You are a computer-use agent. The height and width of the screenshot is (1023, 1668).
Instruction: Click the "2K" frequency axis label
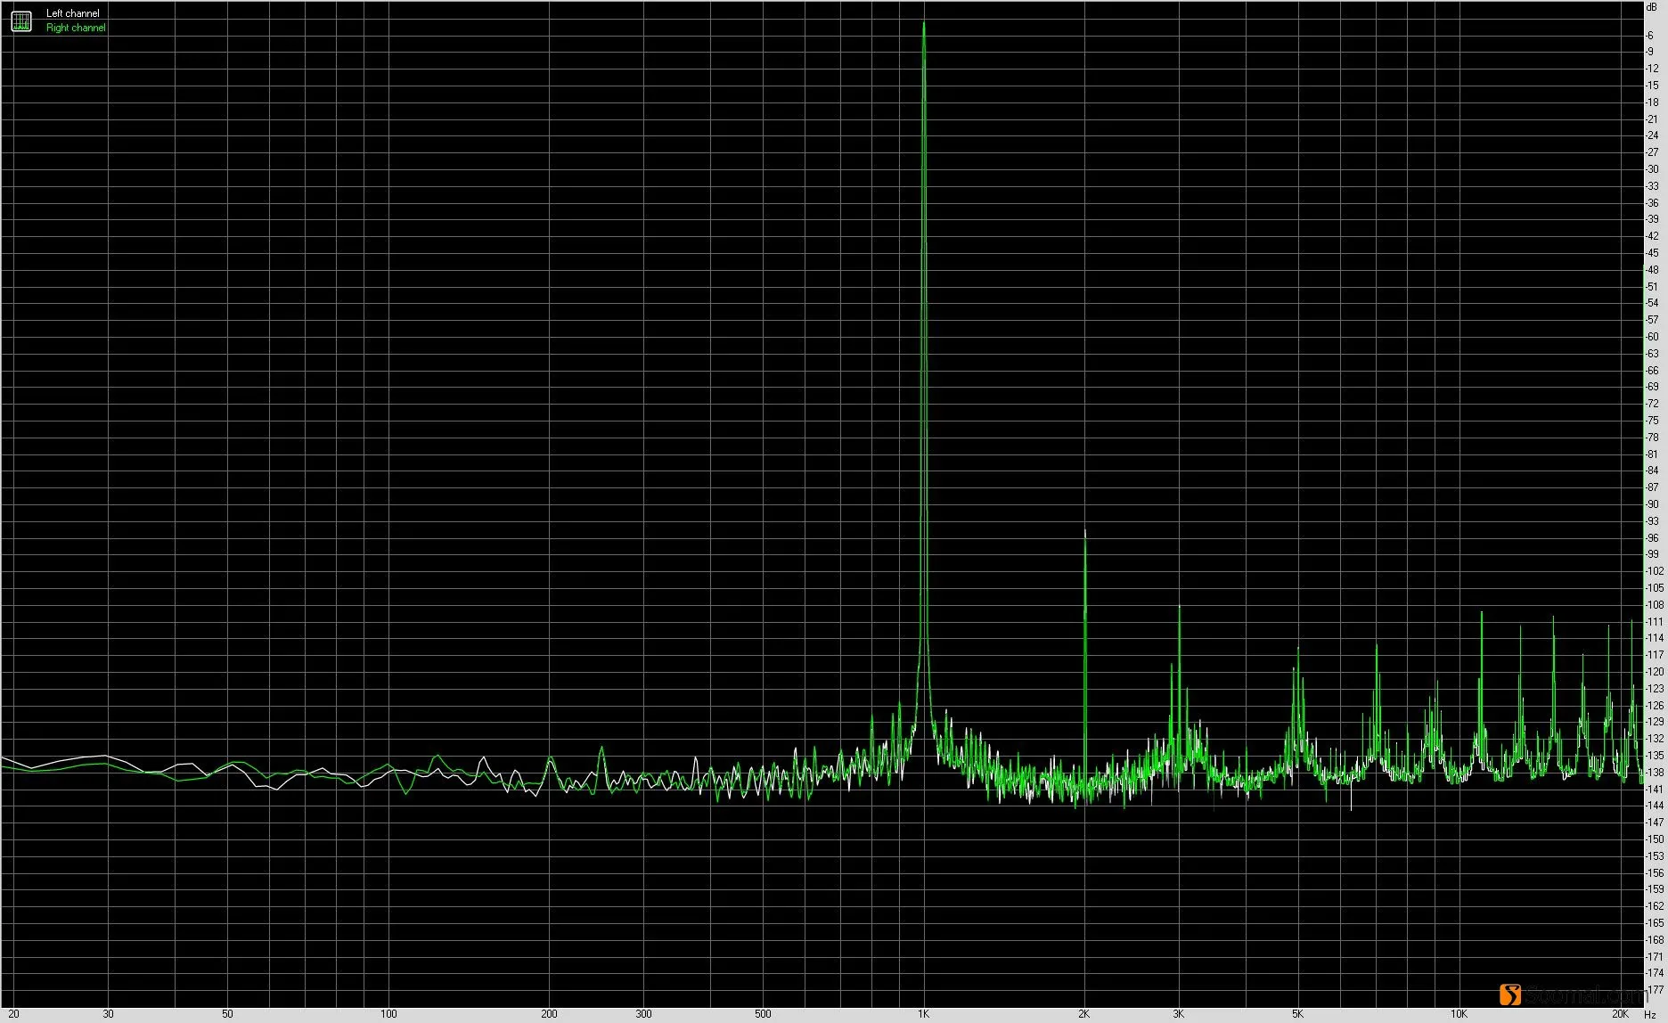click(x=1084, y=1014)
